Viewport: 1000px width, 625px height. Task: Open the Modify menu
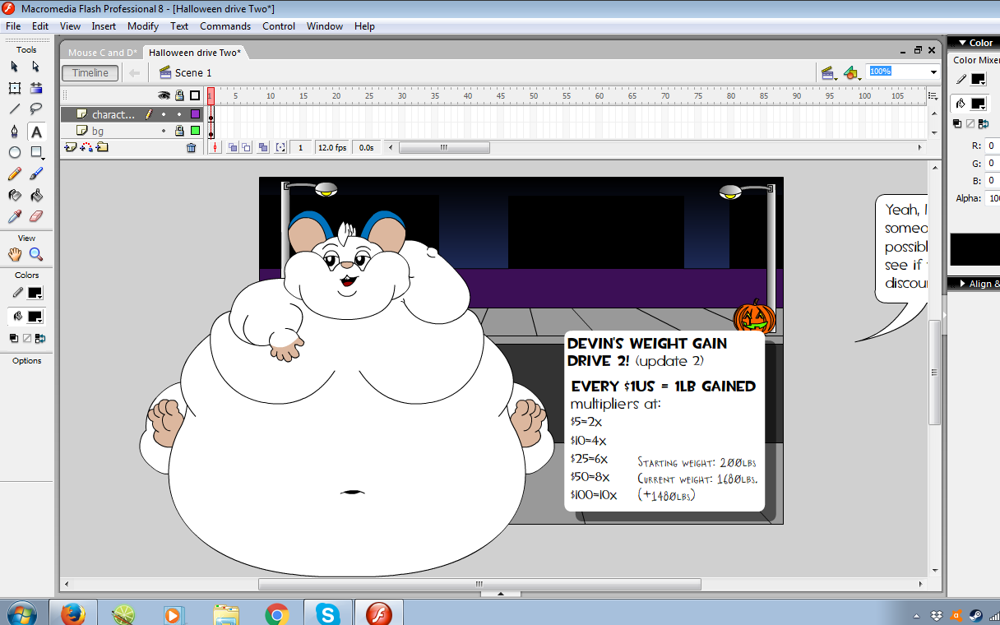(143, 26)
